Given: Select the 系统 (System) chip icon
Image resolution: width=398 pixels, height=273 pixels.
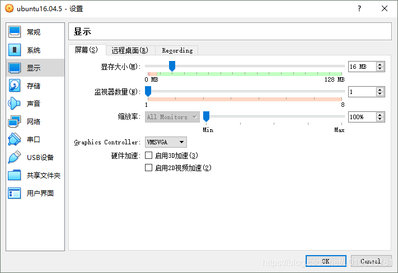Looking at the screenshot, I should (15, 50).
